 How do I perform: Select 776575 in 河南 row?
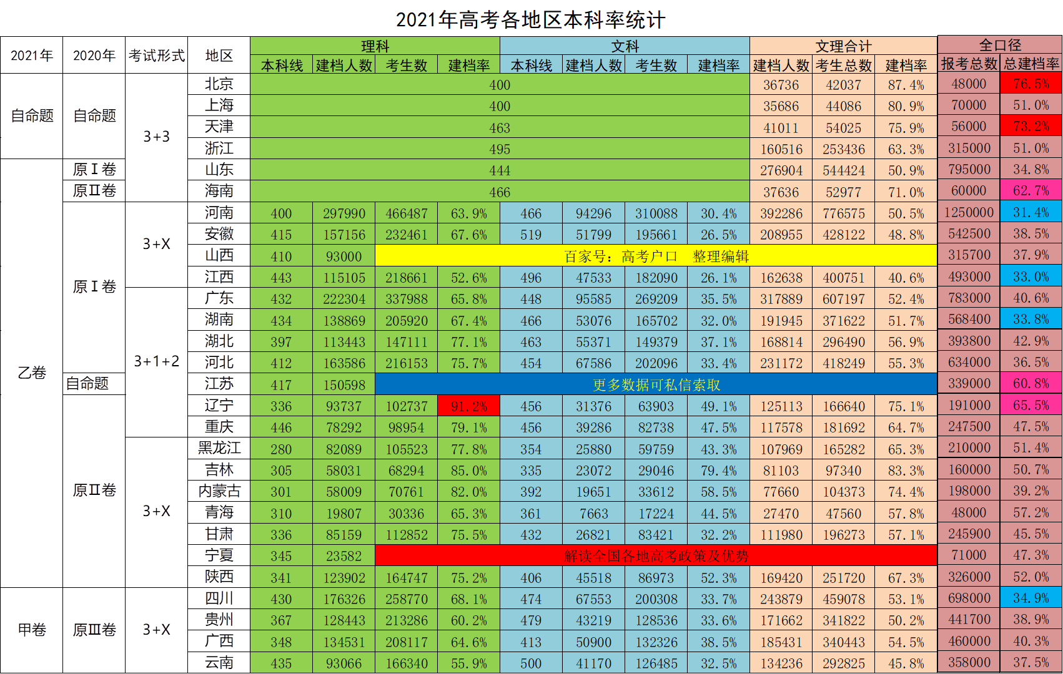click(x=844, y=213)
